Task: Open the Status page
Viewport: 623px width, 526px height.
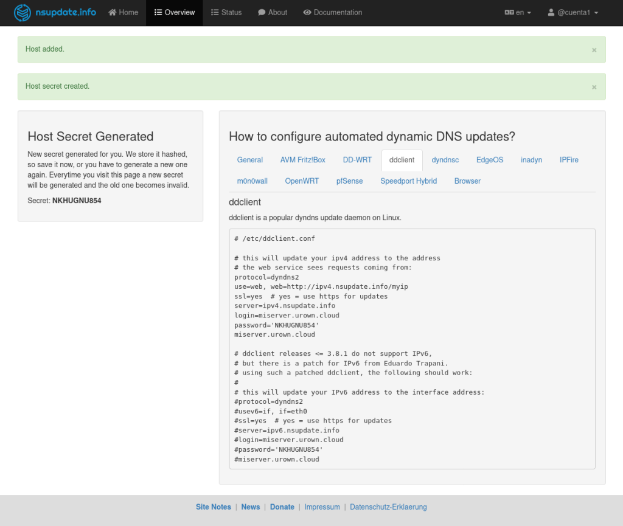Action: 226,13
